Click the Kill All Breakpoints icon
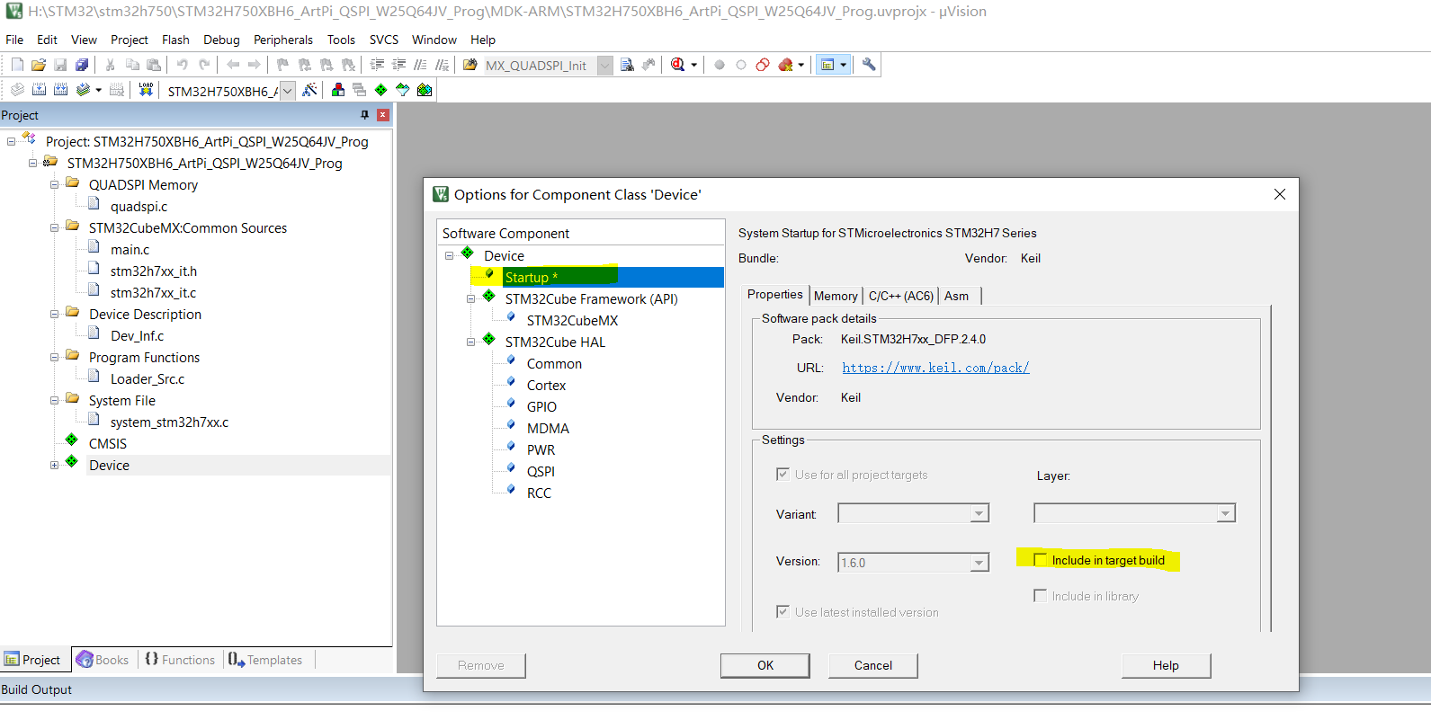Screen dimensions: 1431x720 coord(785,65)
